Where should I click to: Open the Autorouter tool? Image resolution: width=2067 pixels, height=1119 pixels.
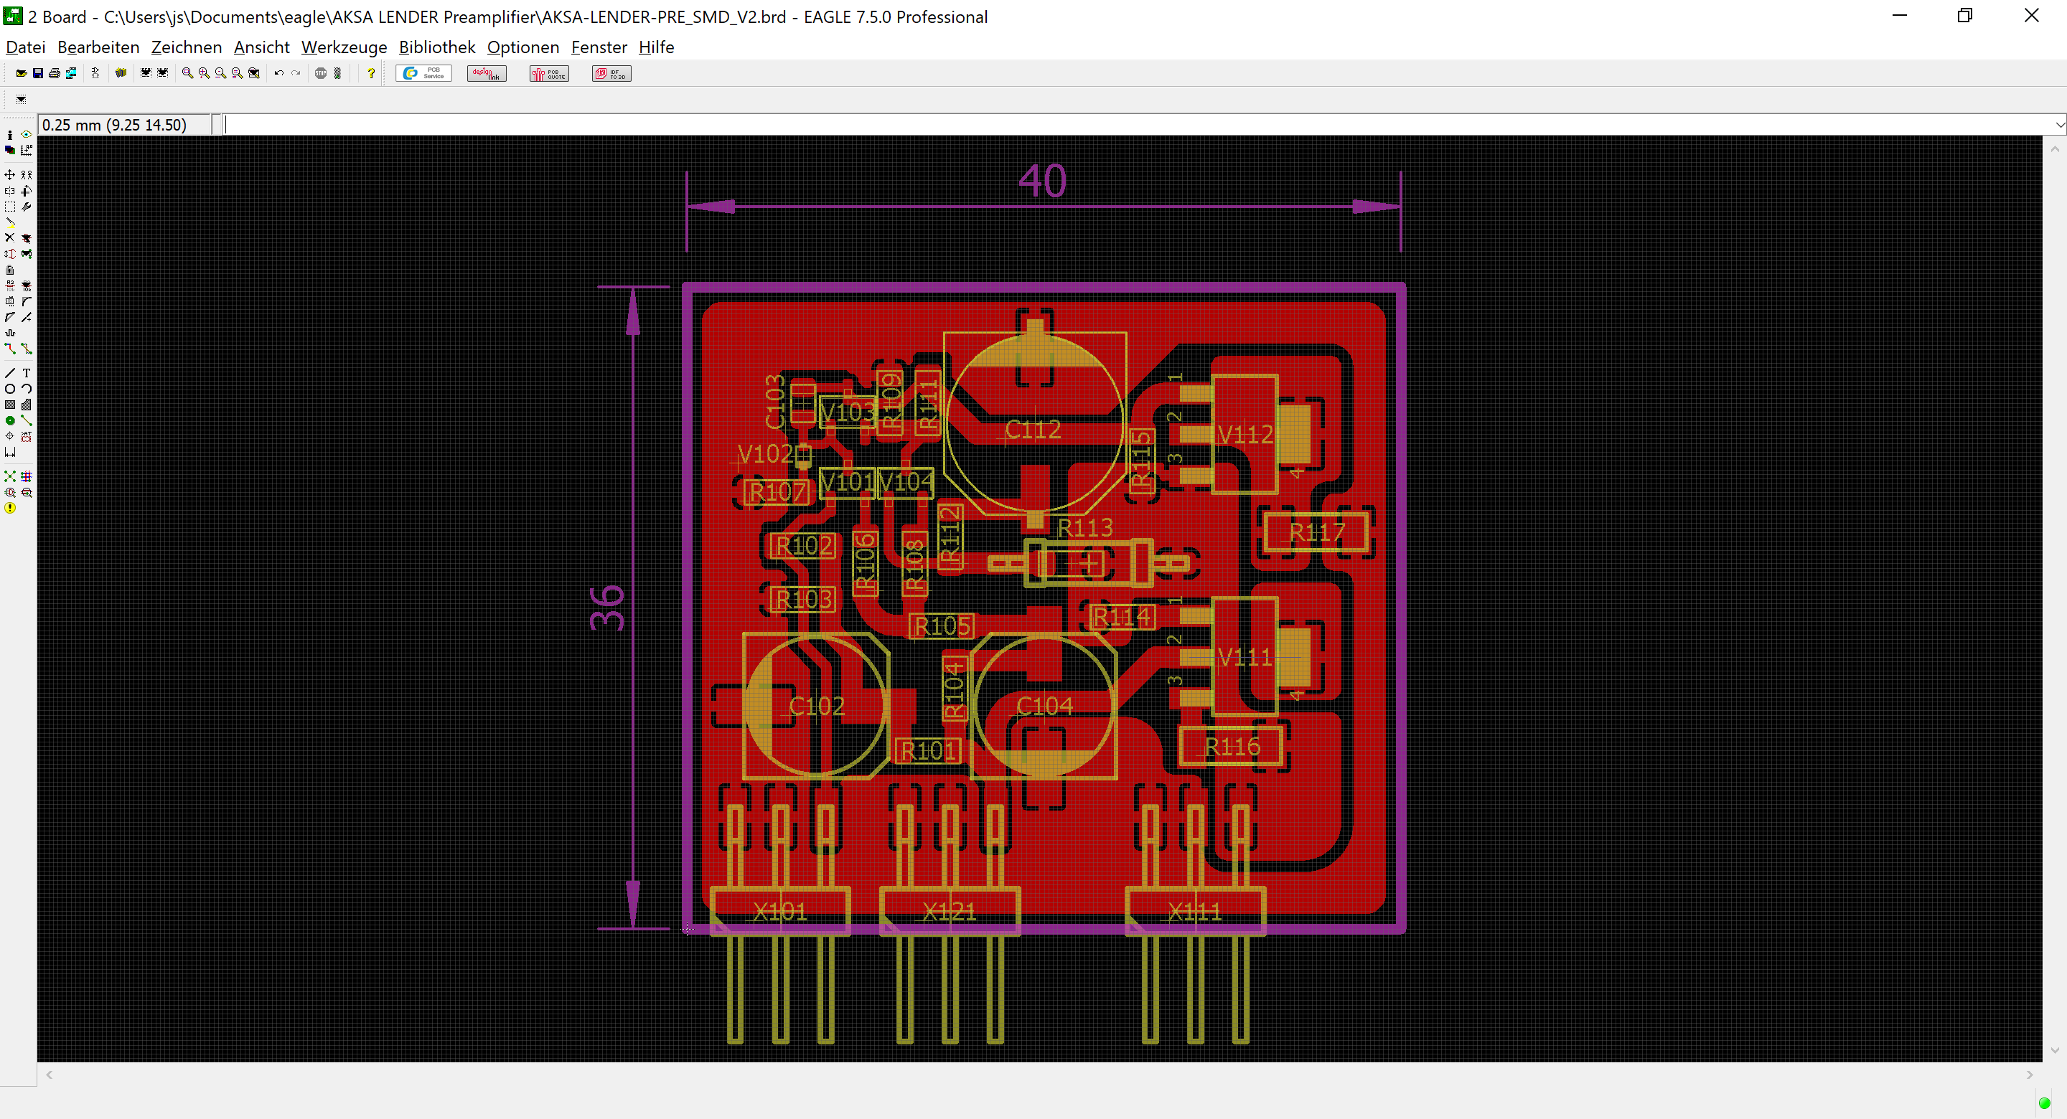click(27, 476)
